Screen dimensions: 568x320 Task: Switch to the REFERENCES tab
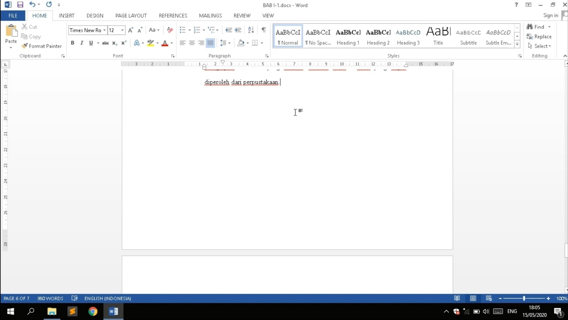[x=173, y=16]
